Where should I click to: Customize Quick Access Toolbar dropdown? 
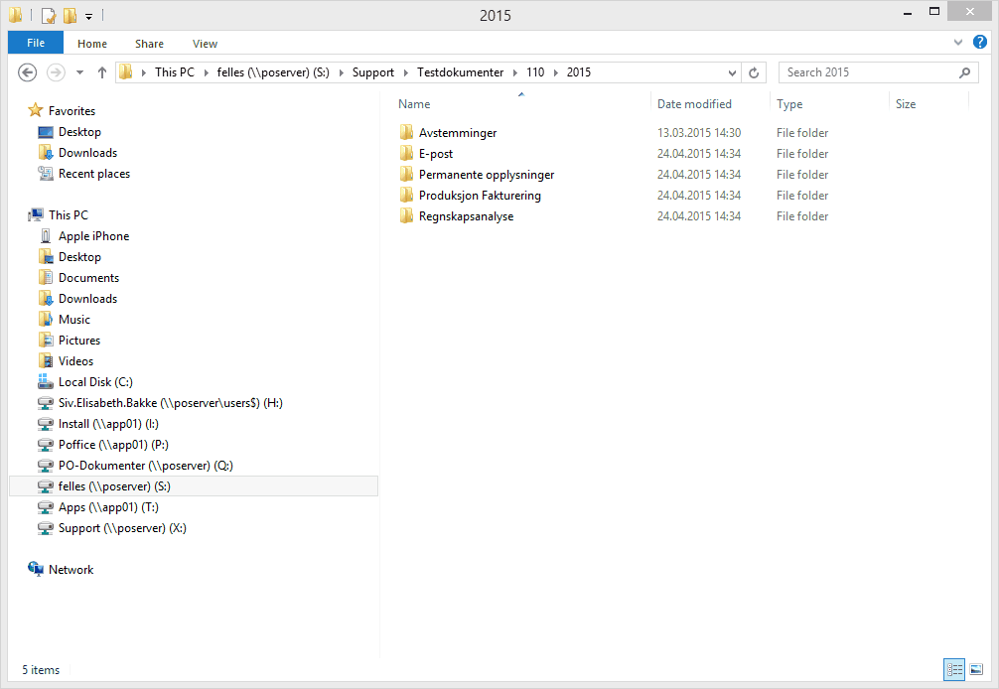pos(89,16)
